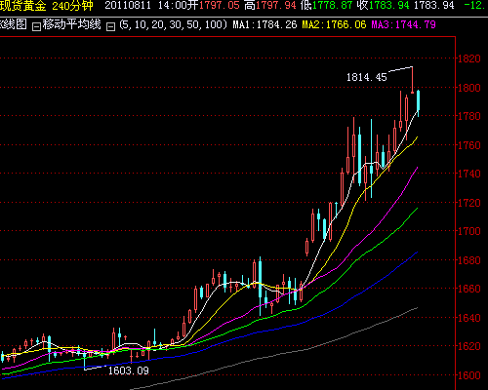The height and width of the screenshot is (390, 488).
Task: Select the high price 1797.94
Action: pos(276,6)
